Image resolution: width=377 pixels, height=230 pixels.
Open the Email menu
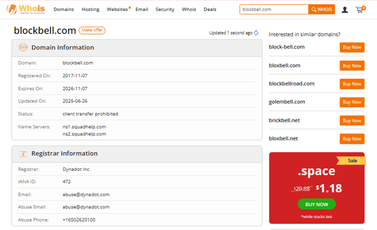(x=141, y=10)
